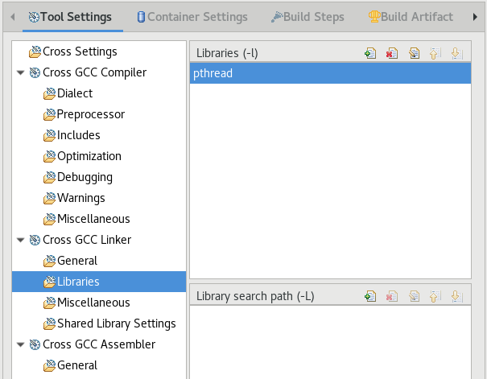The image size is (487, 379).
Task: Open the Preprocessor settings item
Action: coord(90,114)
